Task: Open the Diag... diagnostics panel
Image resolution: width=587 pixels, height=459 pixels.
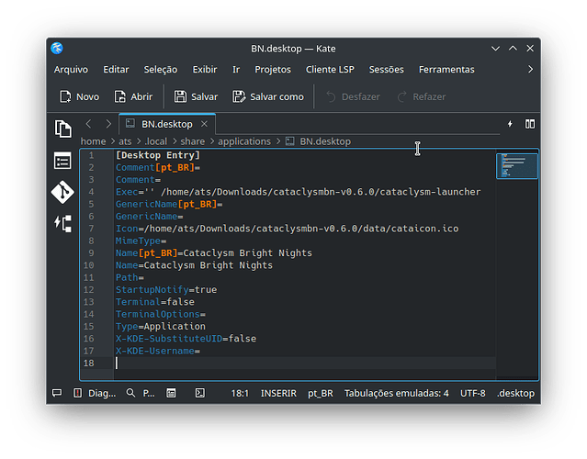Action: click(95, 393)
